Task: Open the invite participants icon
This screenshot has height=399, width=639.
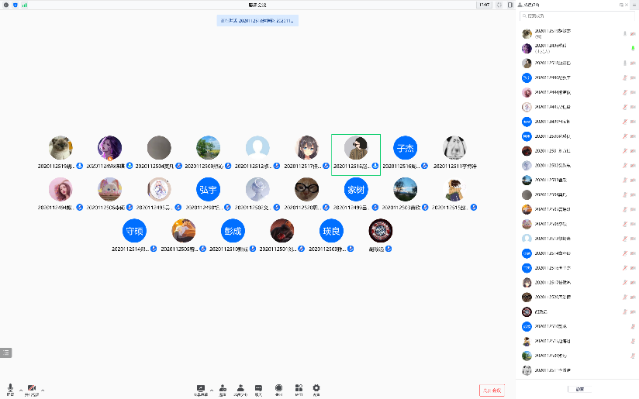Action: (x=223, y=387)
